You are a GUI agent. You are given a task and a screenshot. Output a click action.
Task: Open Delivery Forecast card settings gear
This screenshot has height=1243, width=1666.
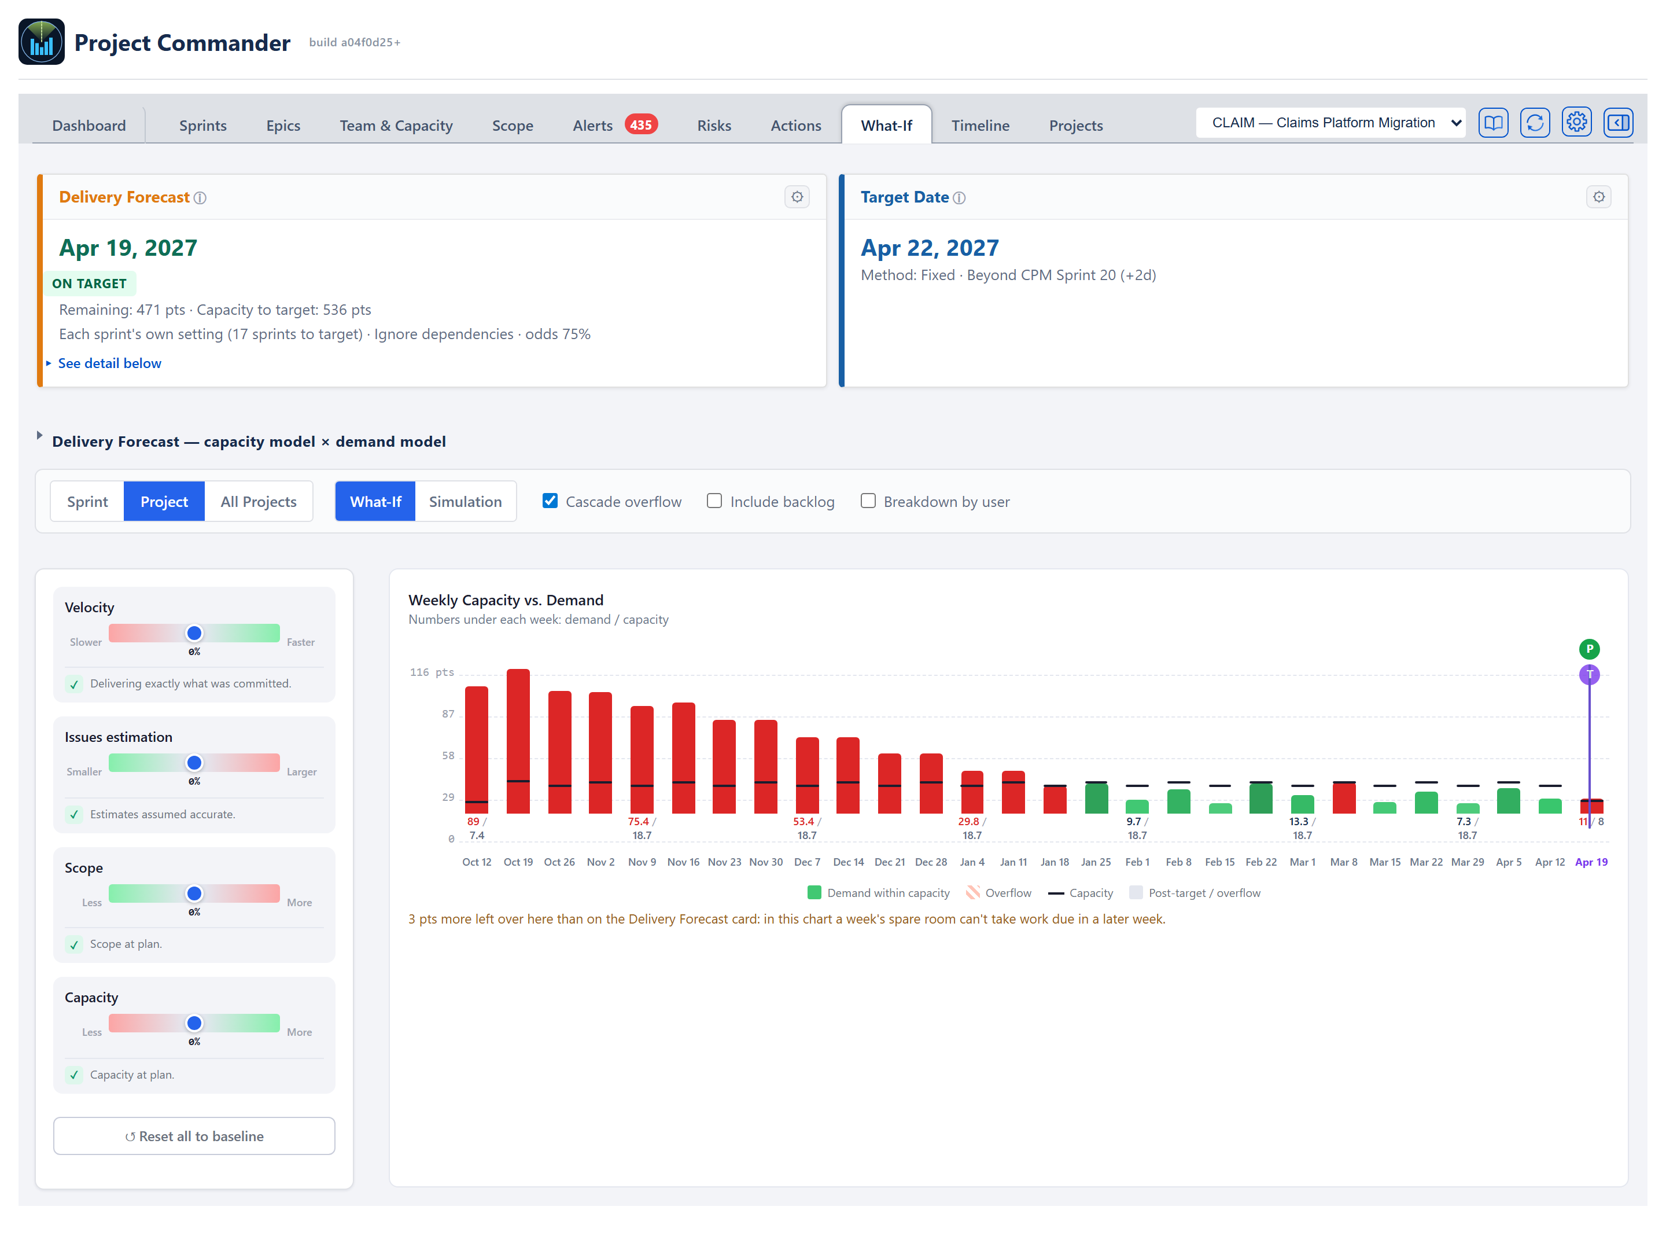(797, 197)
